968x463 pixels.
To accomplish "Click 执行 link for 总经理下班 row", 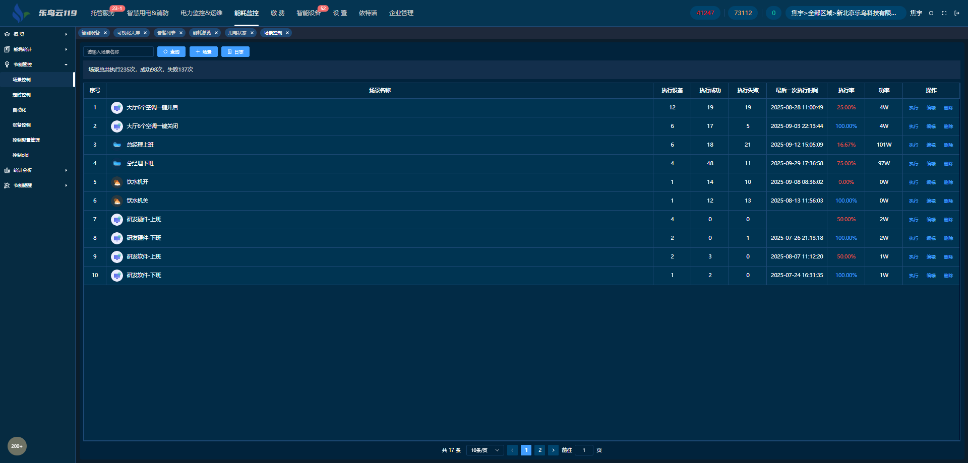I will 914,164.
